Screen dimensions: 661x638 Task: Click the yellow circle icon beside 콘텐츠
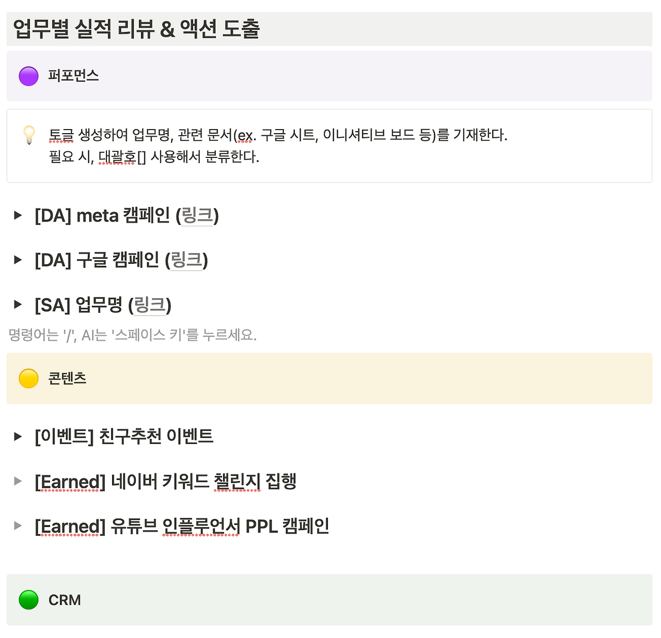28,378
